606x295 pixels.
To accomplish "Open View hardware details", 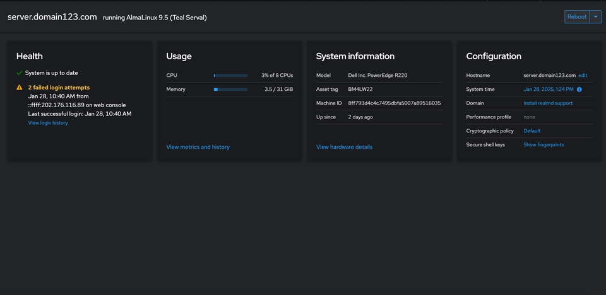I will tap(344, 147).
